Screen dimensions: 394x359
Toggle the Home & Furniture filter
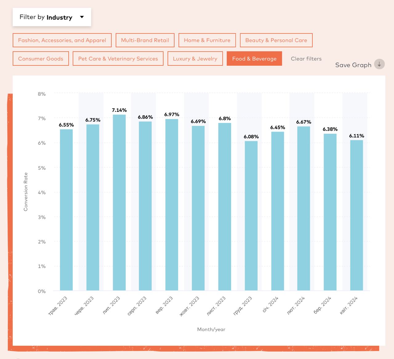pos(207,40)
